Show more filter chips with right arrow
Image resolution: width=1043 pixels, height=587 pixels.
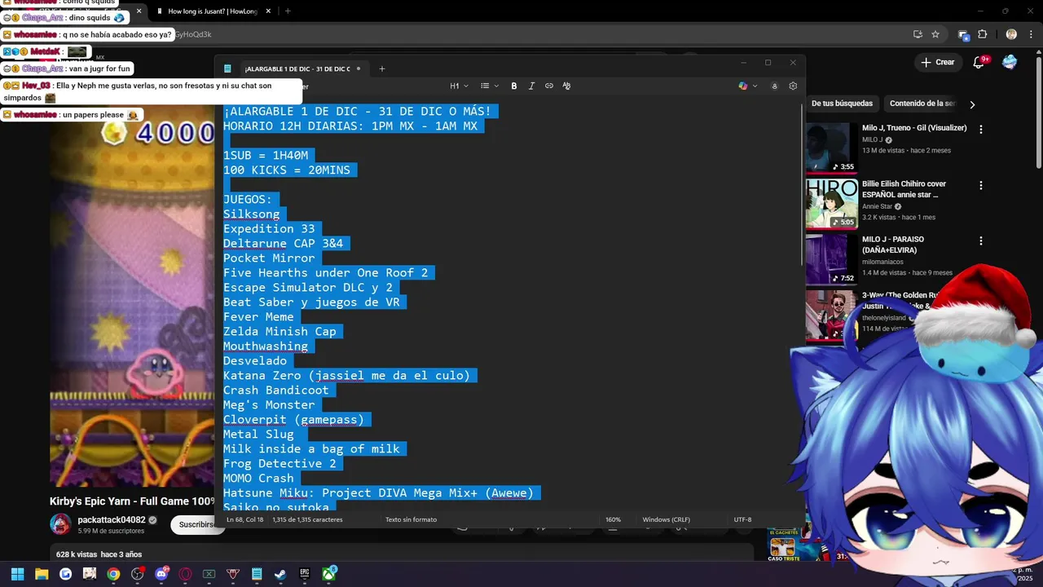[972, 104]
